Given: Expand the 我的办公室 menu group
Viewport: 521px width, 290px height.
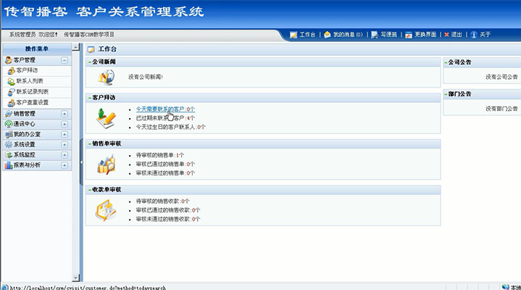Looking at the screenshot, I should 64,134.
